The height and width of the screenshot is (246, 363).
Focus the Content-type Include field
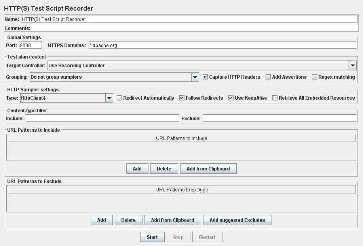coord(102,118)
